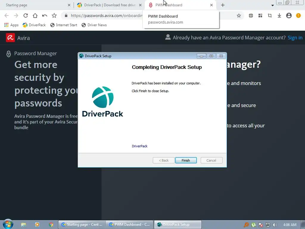Go to the home page via home icon

tap(35, 16)
